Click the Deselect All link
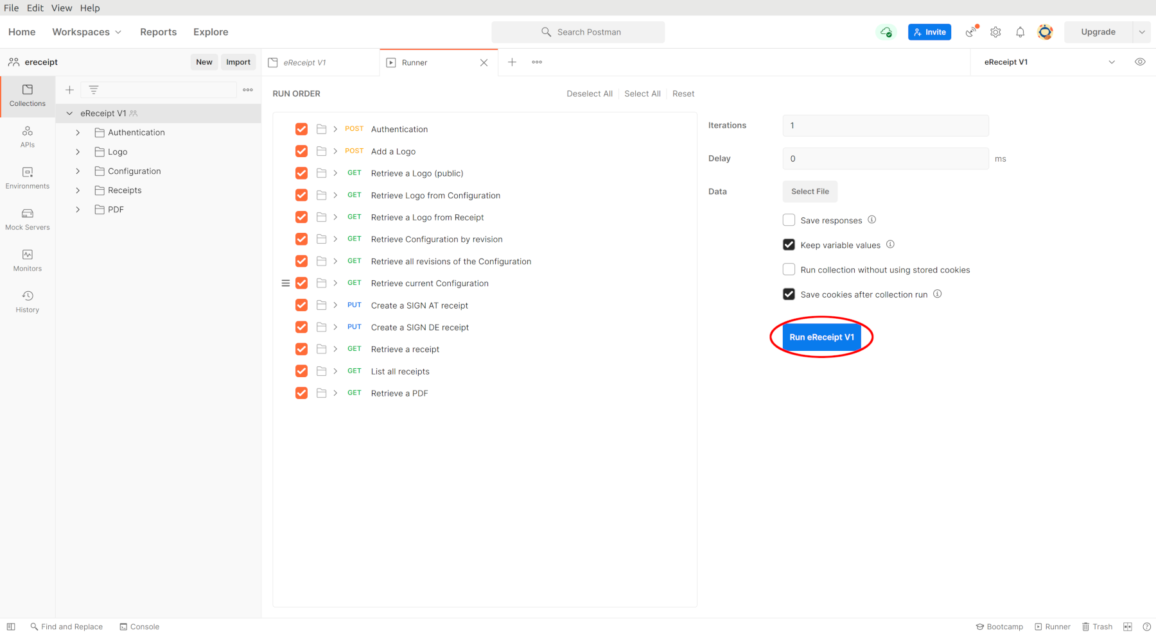Viewport: 1156px width, 635px height. click(x=590, y=94)
